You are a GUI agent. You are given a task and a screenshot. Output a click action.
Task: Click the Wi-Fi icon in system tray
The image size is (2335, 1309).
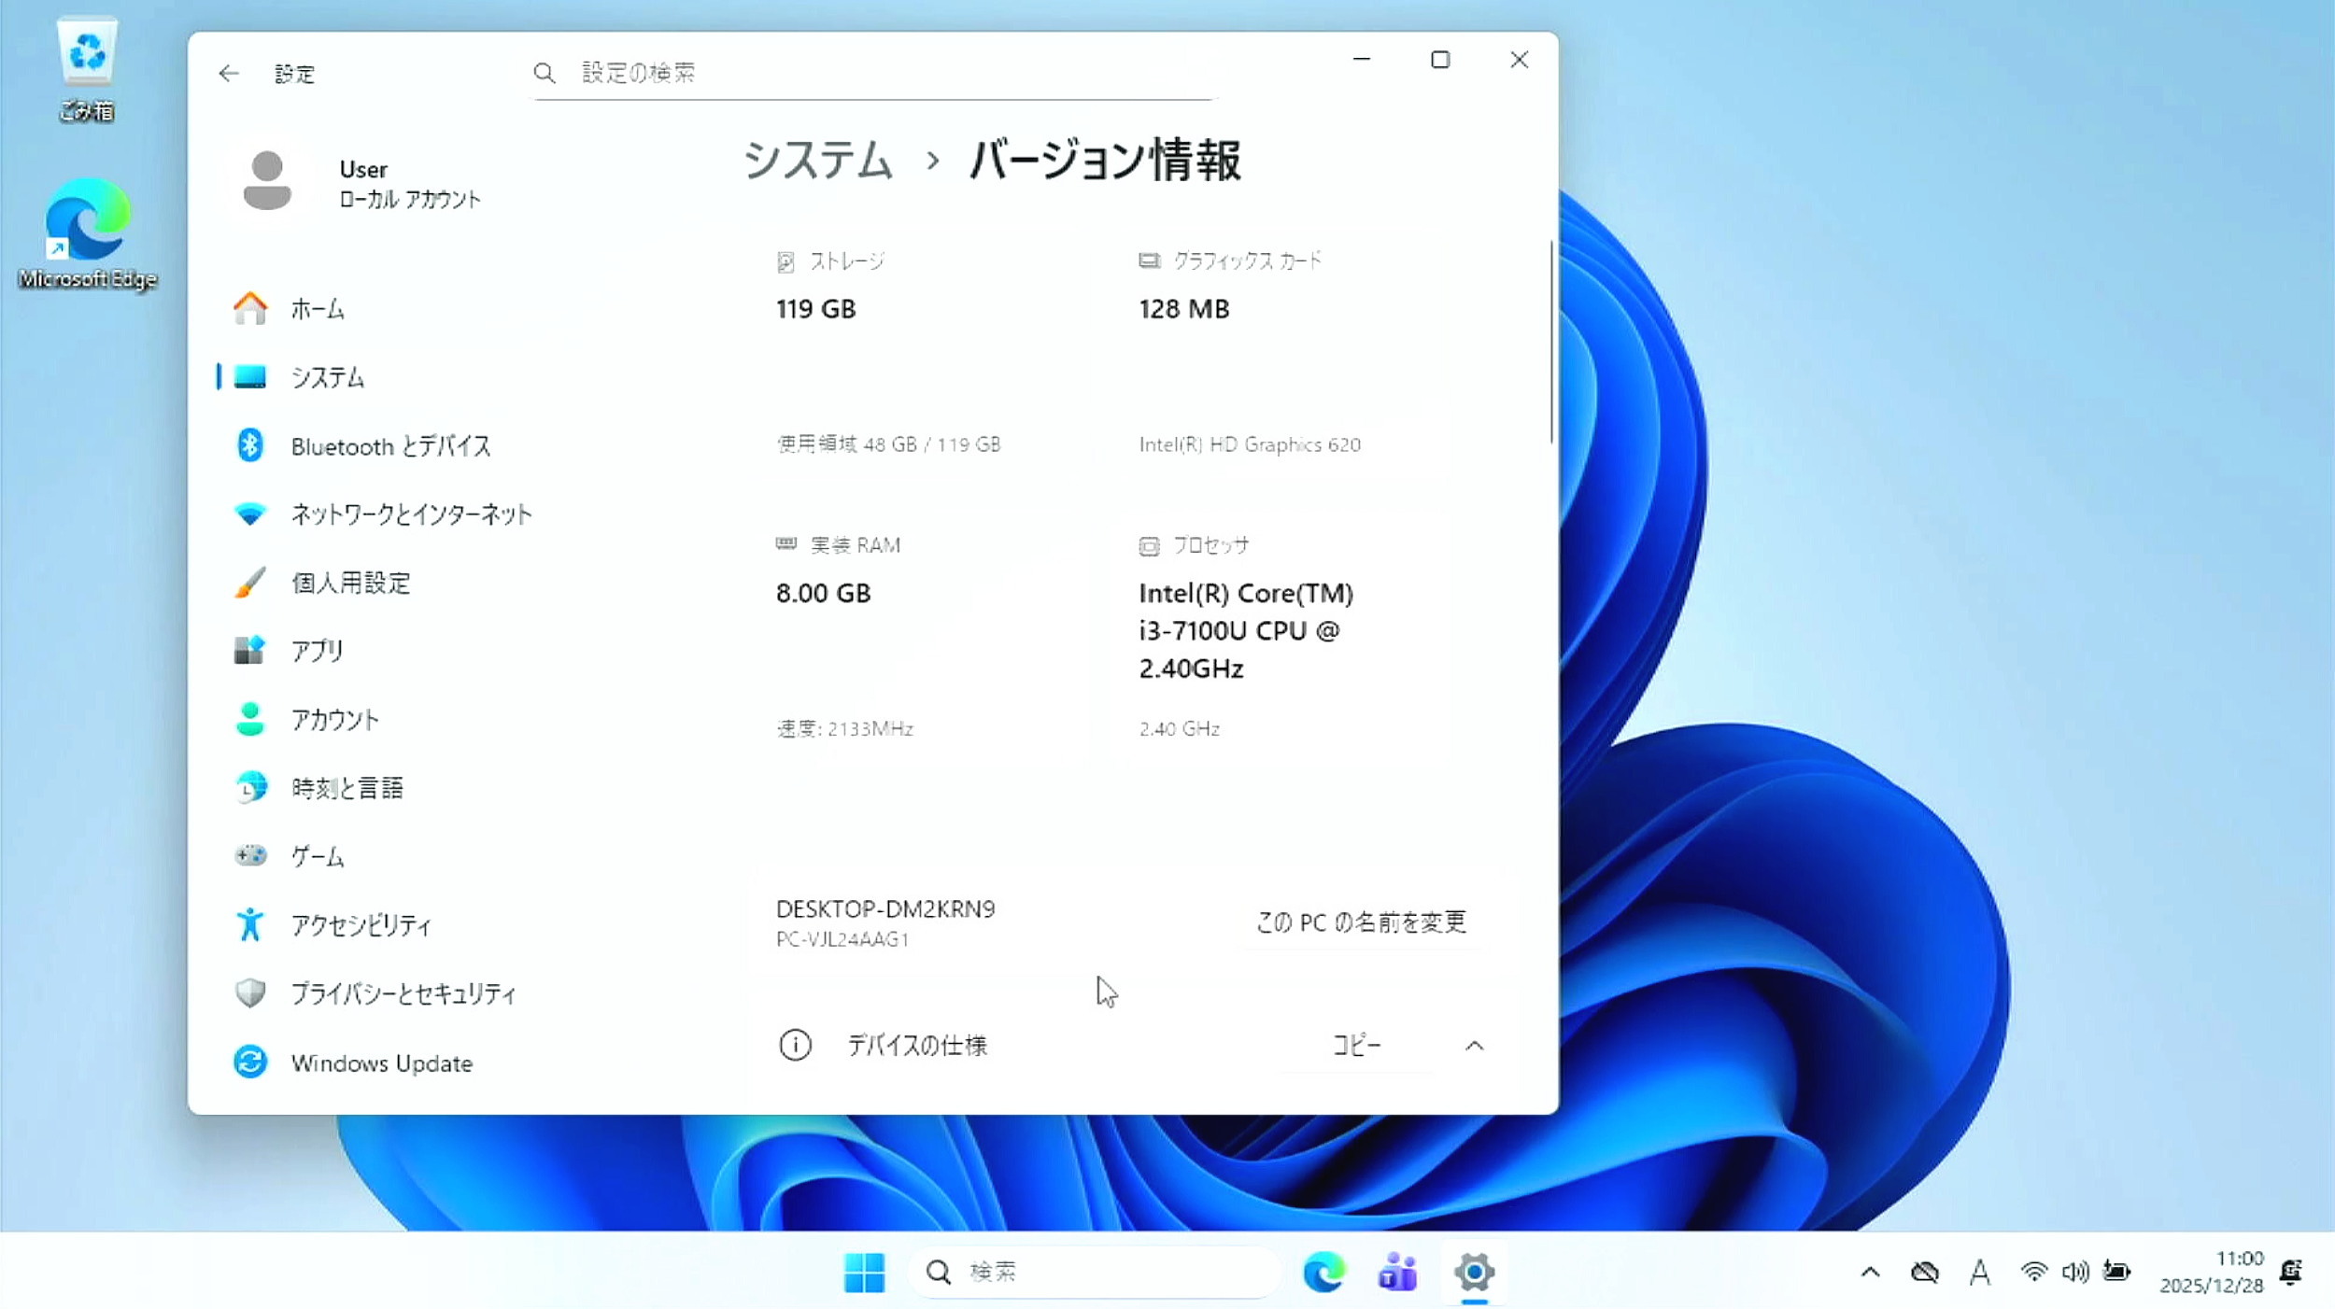2036,1272
